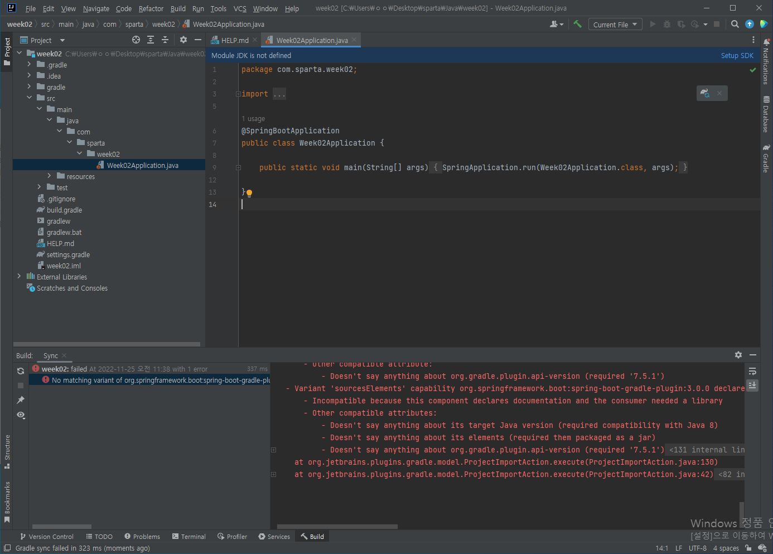Image resolution: width=773 pixels, height=554 pixels.
Task: Expand the .idea folder node
Action: 29,76
